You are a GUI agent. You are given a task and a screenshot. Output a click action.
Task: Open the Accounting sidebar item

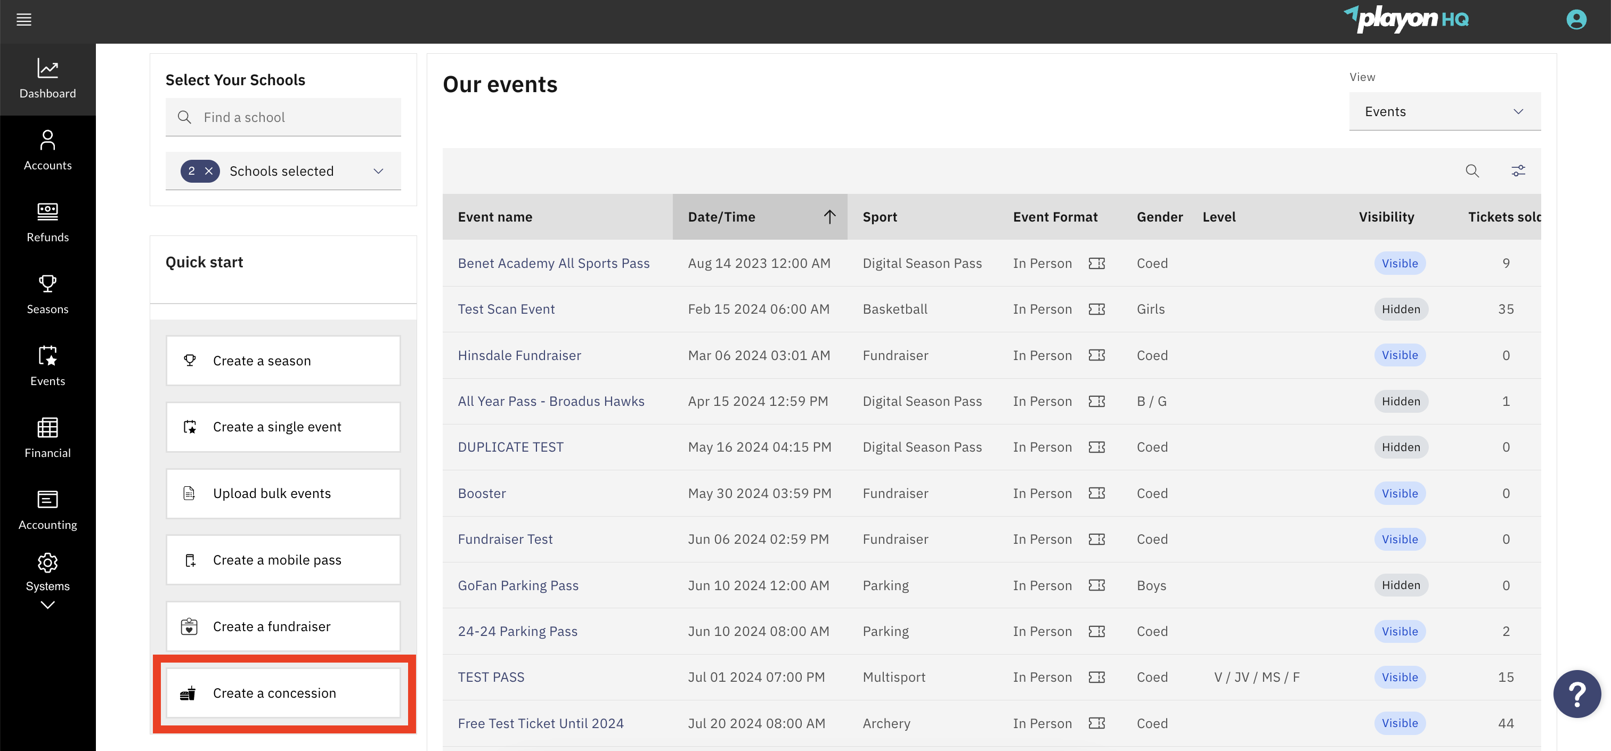47,510
